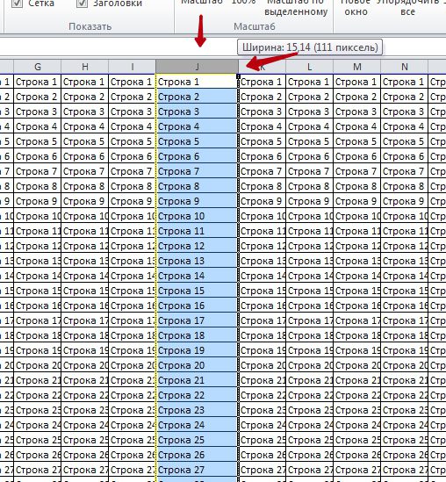Select the column G header
This screenshot has width=446, height=482.
pos(37,67)
